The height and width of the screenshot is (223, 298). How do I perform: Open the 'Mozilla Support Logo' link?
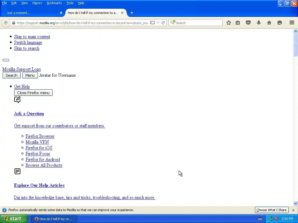pos(22,69)
